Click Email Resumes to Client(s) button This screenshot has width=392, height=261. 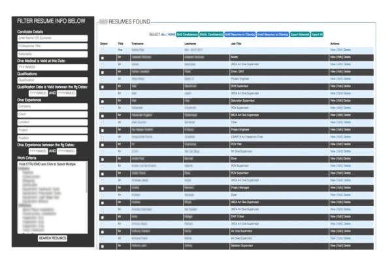(x=272, y=35)
